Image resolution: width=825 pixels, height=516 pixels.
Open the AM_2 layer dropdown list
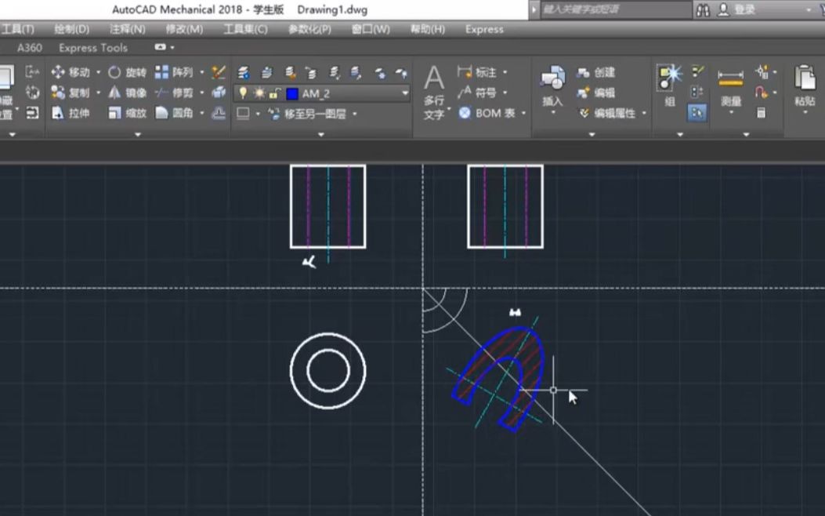coord(405,93)
